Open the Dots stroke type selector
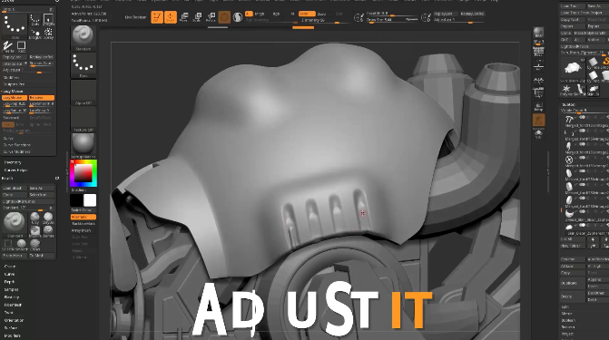The height and width of the screenshot is (340, 609). (83, 65)
